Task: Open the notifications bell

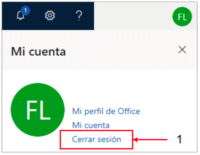Action: [21, 15]
